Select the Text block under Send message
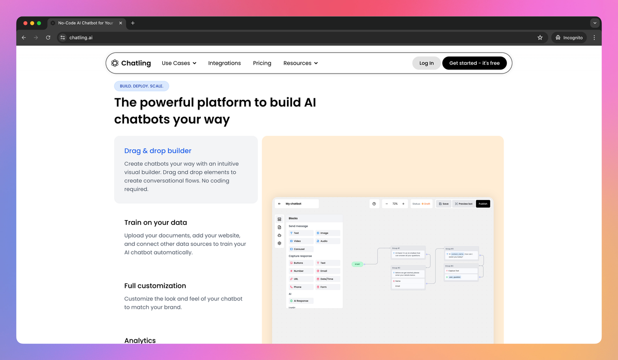 (x=301, y=233)
